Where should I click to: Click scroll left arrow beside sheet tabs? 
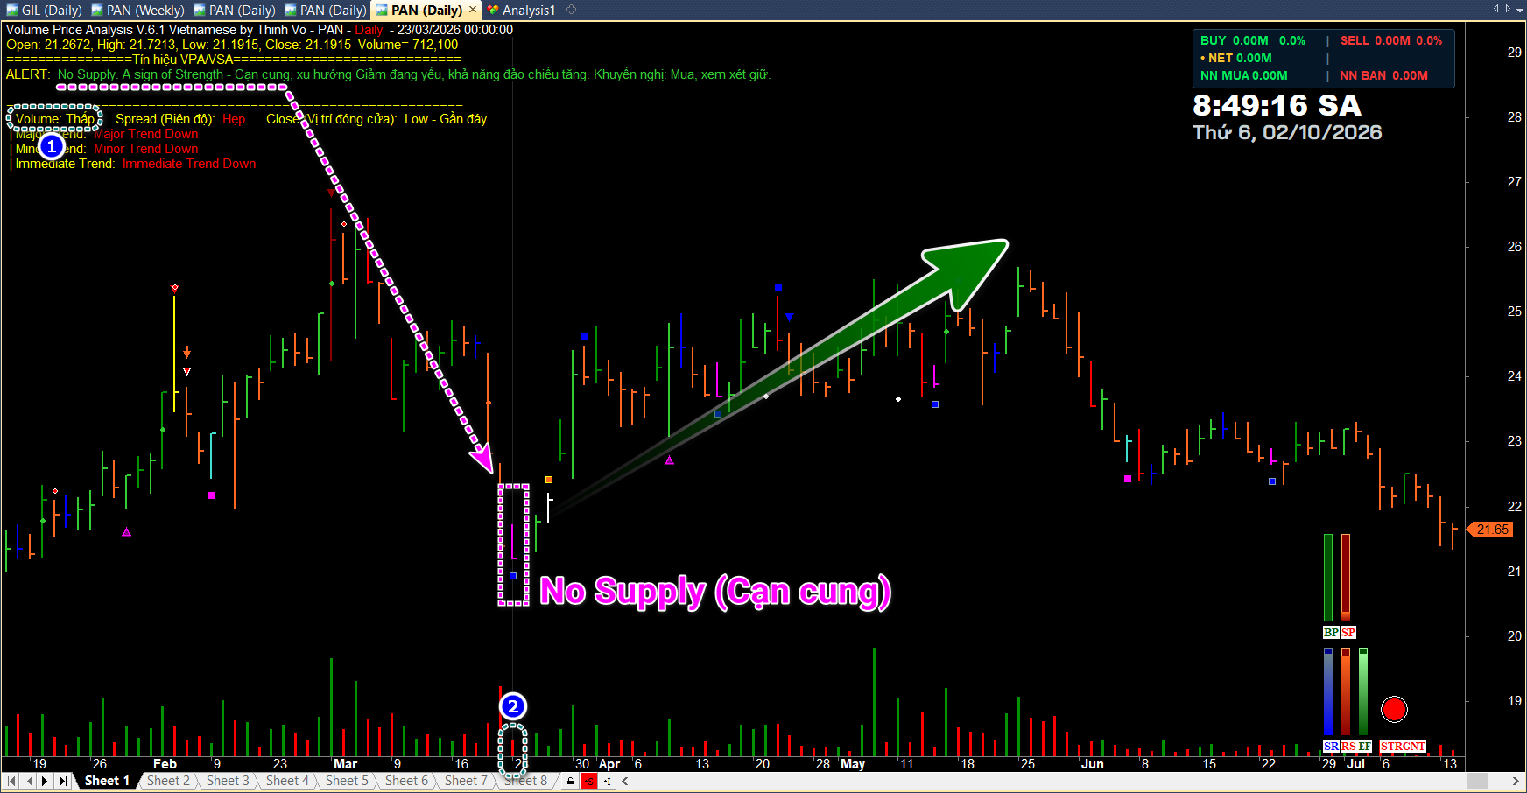pyautogui.click(x=625, y=781)
